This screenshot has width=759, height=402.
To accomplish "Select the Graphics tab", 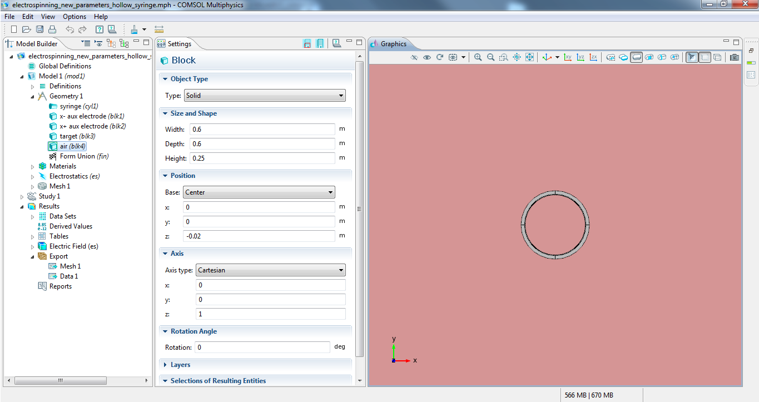I will pos(393,44).
